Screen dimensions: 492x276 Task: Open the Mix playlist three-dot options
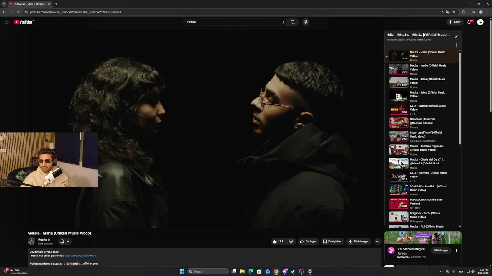pos(456,45)
